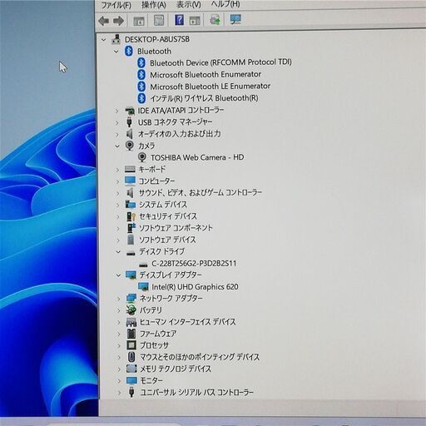Click the バッテリ battery category icon
Image resolution: width=426 pixels, height=426 pixels.
131,310
